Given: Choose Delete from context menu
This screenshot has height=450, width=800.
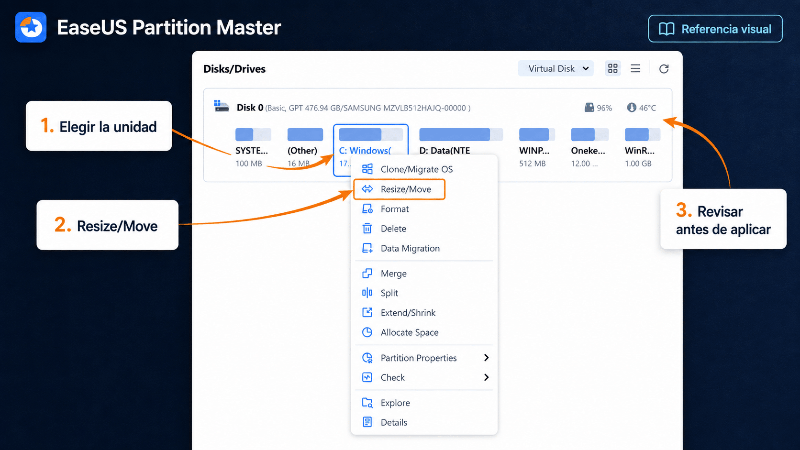Looking at the screenshot, I should coord(424,229).
